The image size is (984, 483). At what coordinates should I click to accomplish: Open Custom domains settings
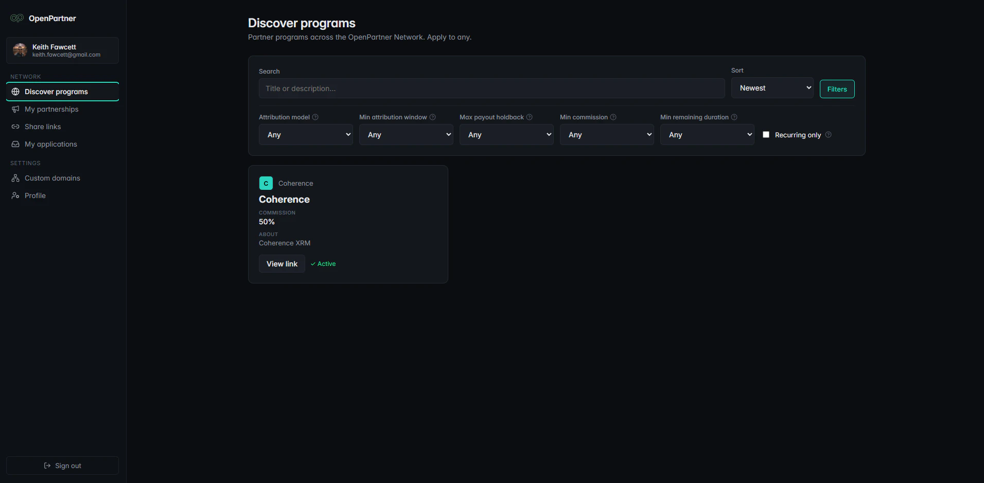point(63,178)
